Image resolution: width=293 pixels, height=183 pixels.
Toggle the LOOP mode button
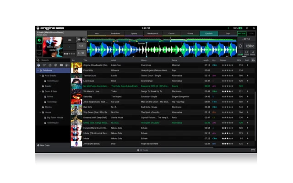click(x=251, y=33)
